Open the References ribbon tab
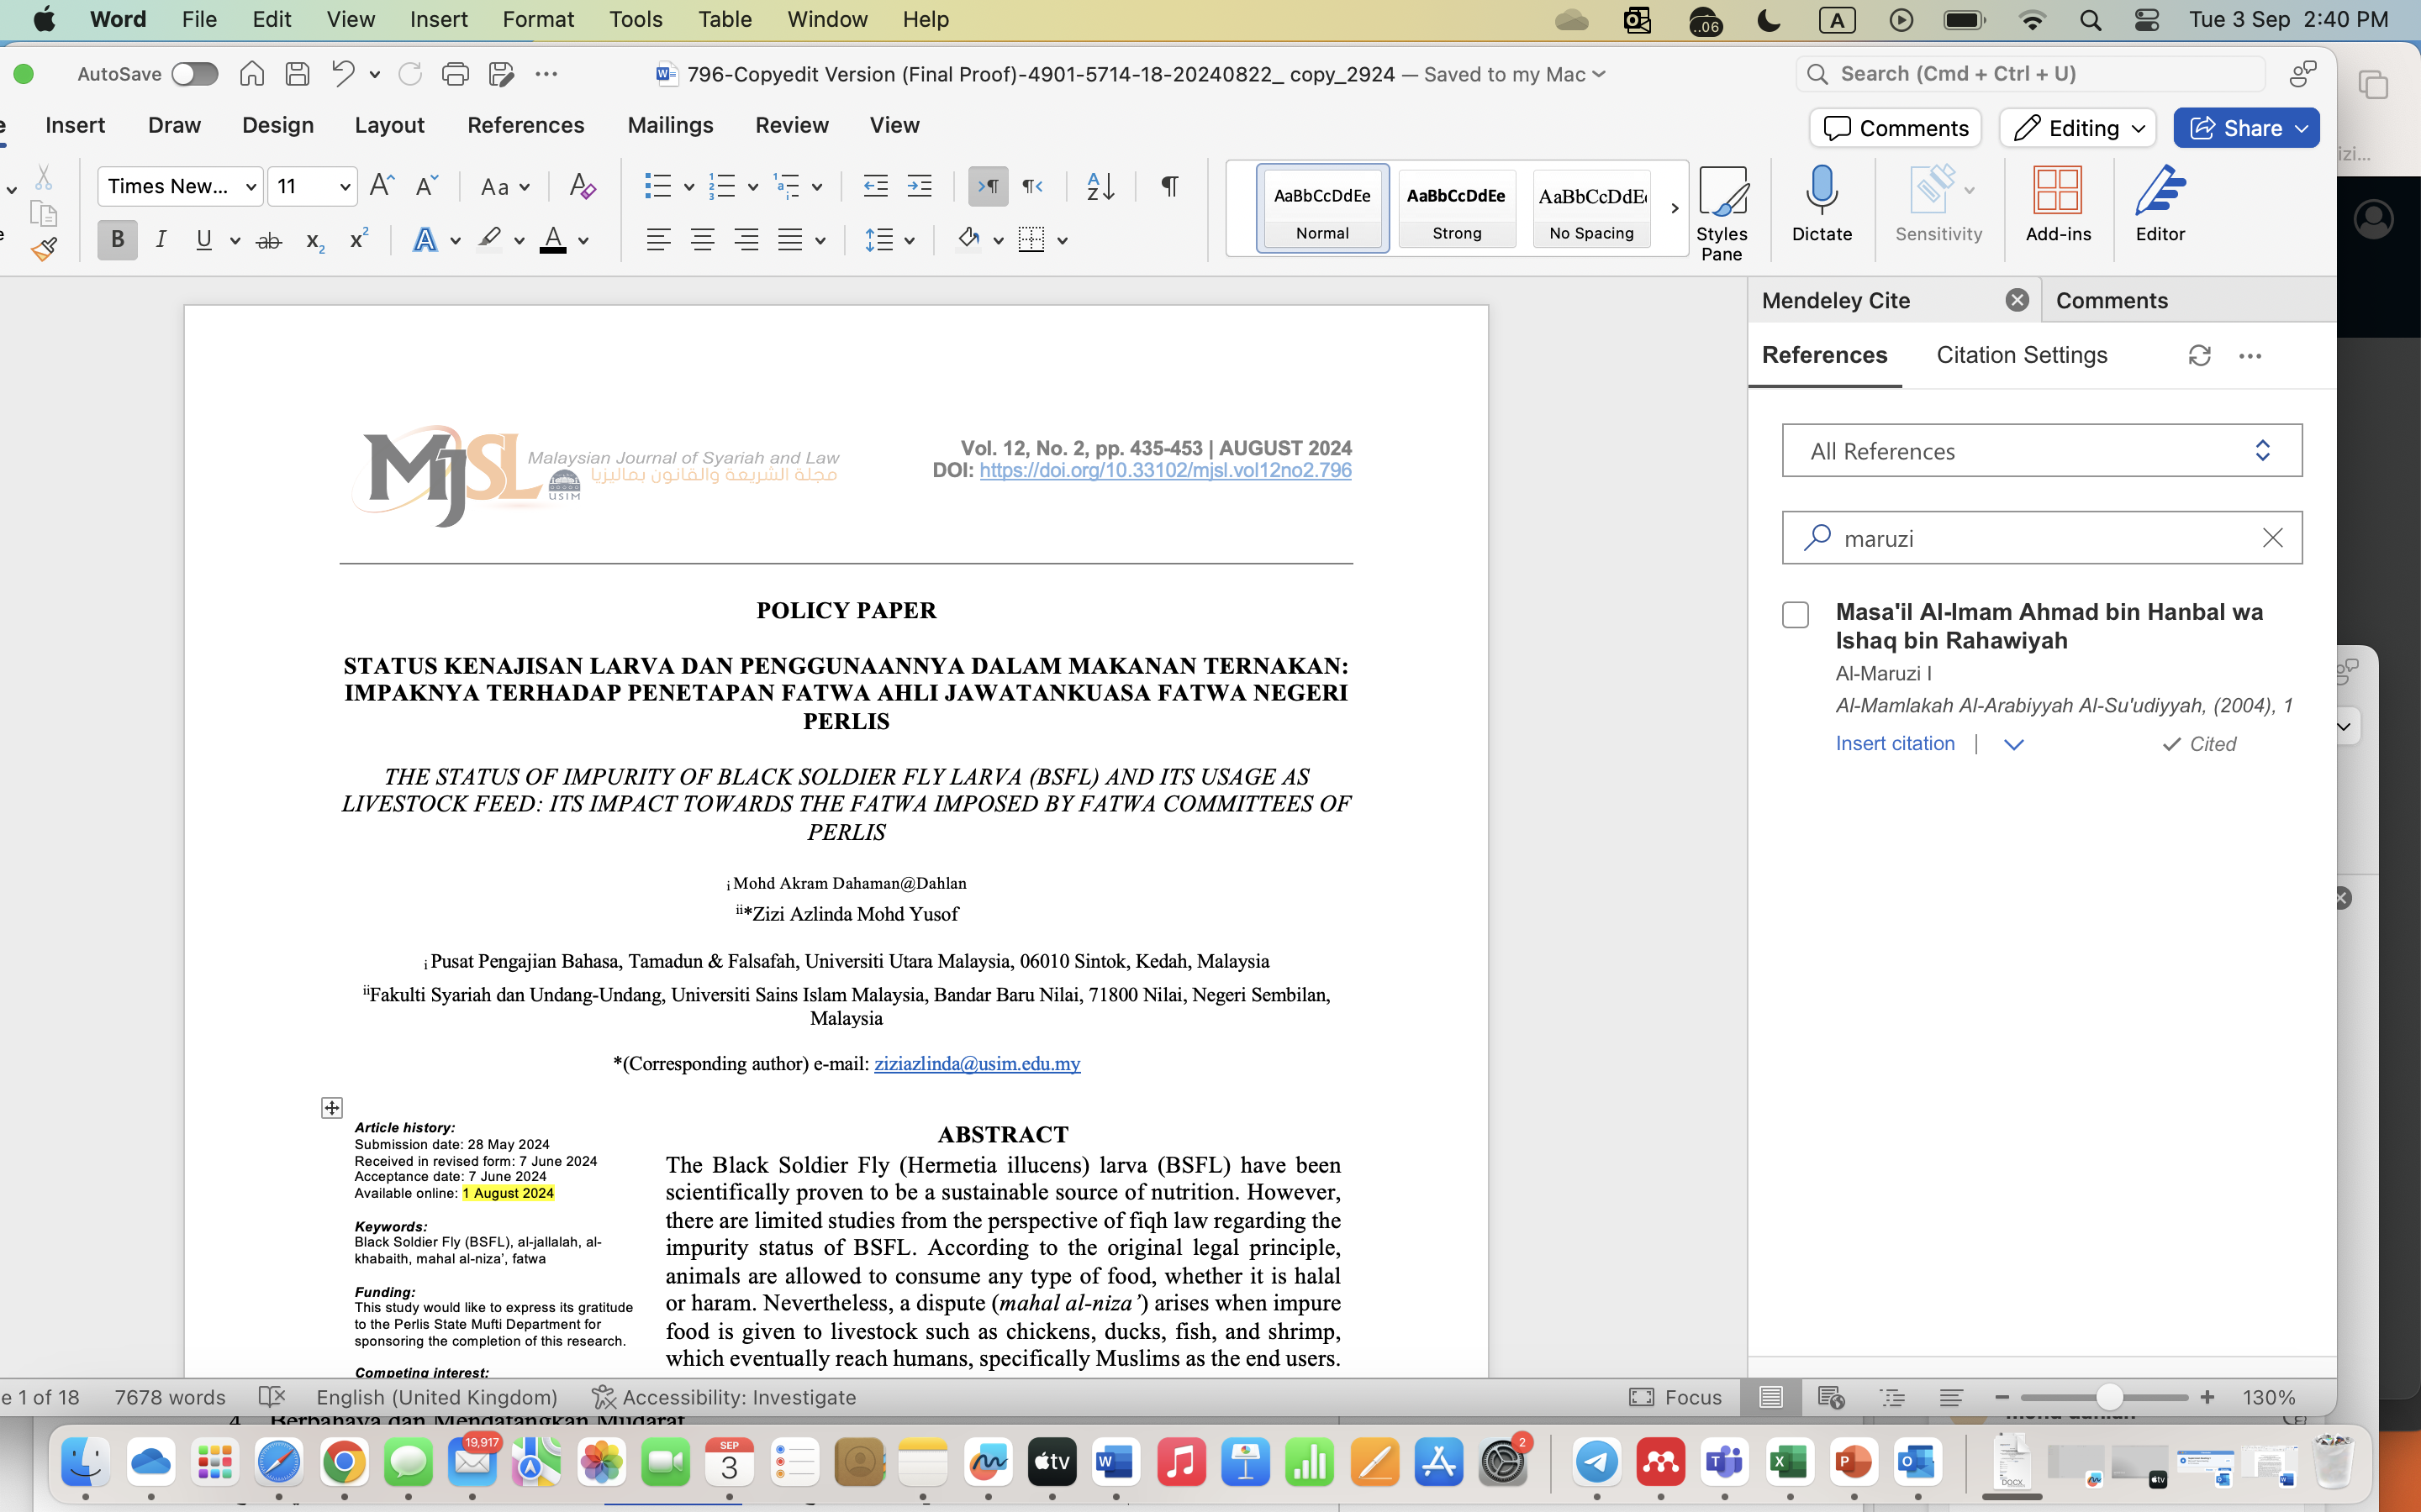The image size is (2421, 1512). click(x=525, y=125)
